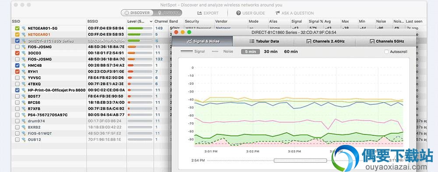
Task: Select the 60 min time range
Action: click(291, 52)
